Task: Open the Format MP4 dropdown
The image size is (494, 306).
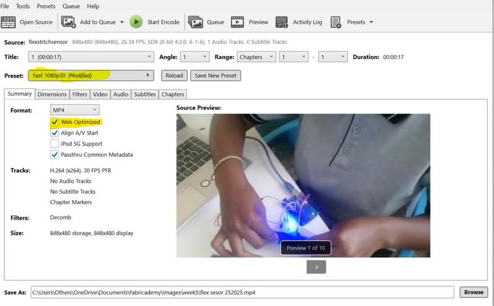Action: [x=74, y=110]
